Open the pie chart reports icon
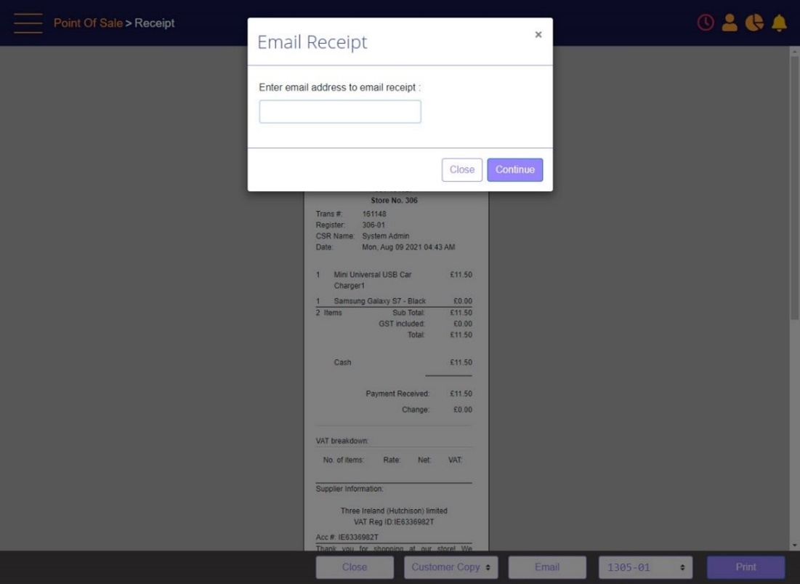Screen dimensions: 800x584 click(x=754, y=23)
